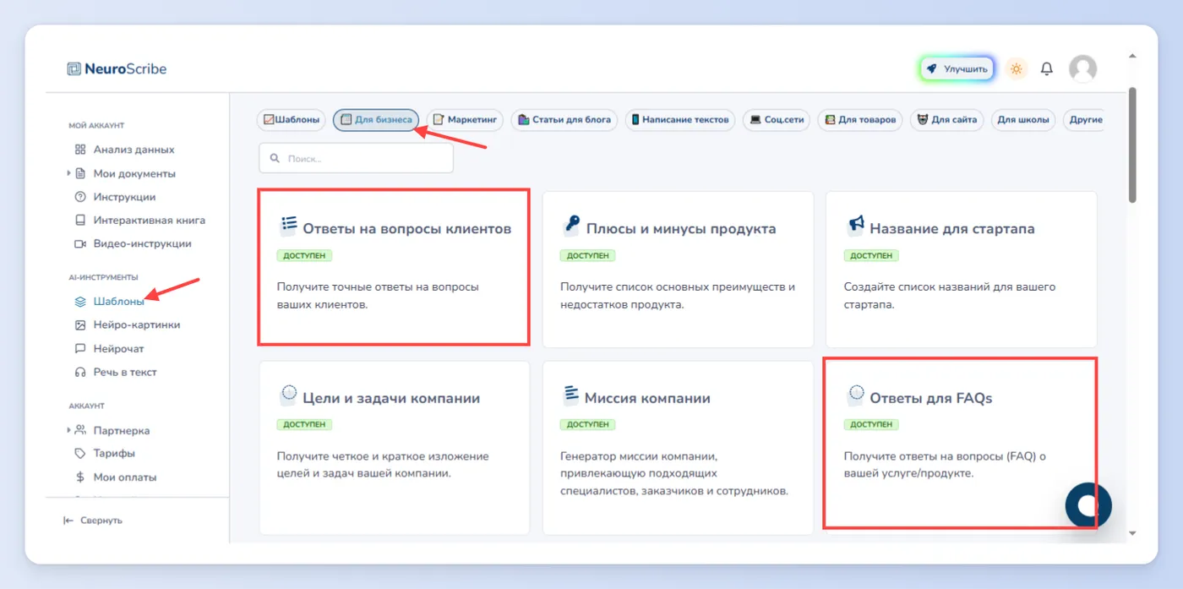Click ДОСТУПЕН badge on Миссия компании card

pos(587,424)
